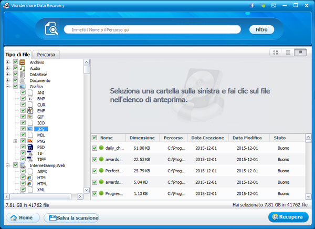This screenshot has height=229, width=315.
Task: Click the Home button
Action: click(x=23, y=217)
